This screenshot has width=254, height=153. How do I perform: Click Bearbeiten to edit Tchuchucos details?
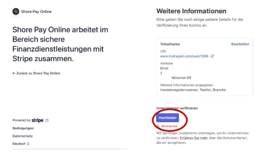240,44
